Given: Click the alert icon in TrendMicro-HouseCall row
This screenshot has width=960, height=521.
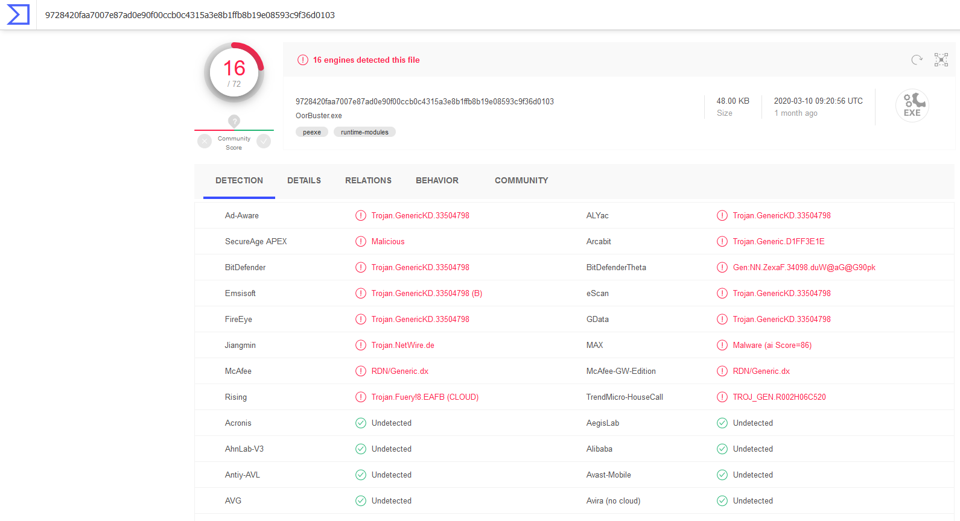Looking at the screenshot, I should [x=722, y=397].
